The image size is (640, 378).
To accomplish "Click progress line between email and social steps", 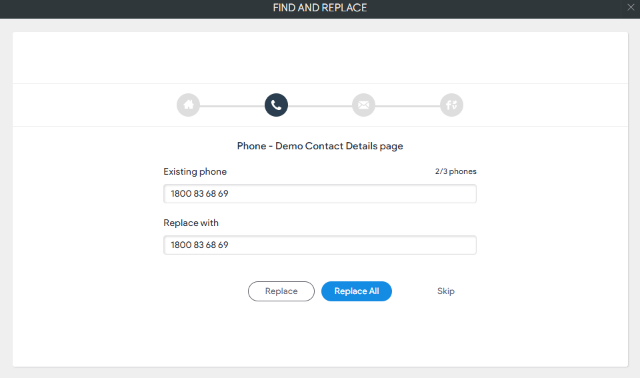I will [x=408, y=106].
